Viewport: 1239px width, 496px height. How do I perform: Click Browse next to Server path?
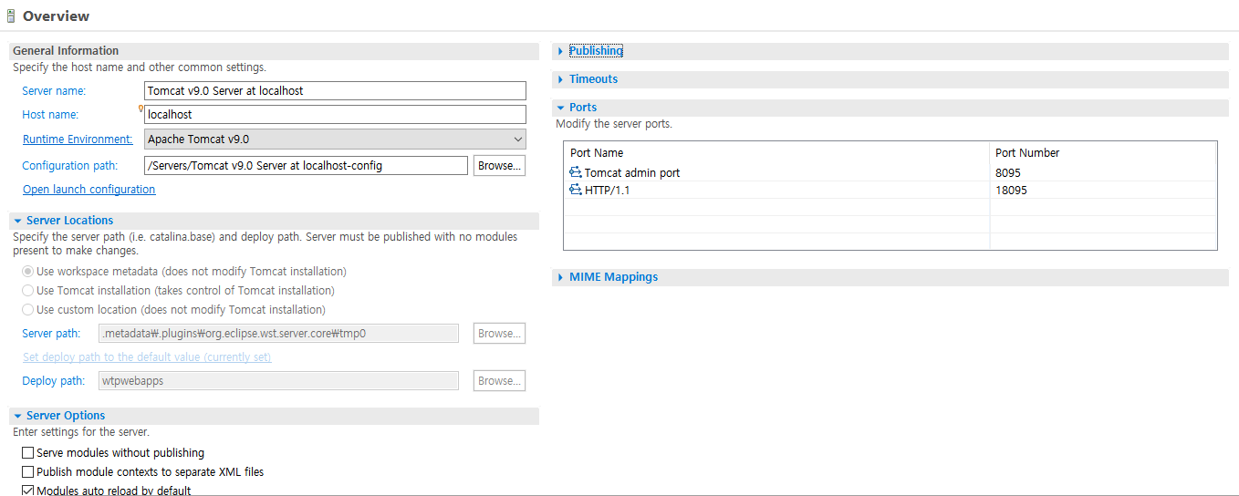[x=499, y=334]
